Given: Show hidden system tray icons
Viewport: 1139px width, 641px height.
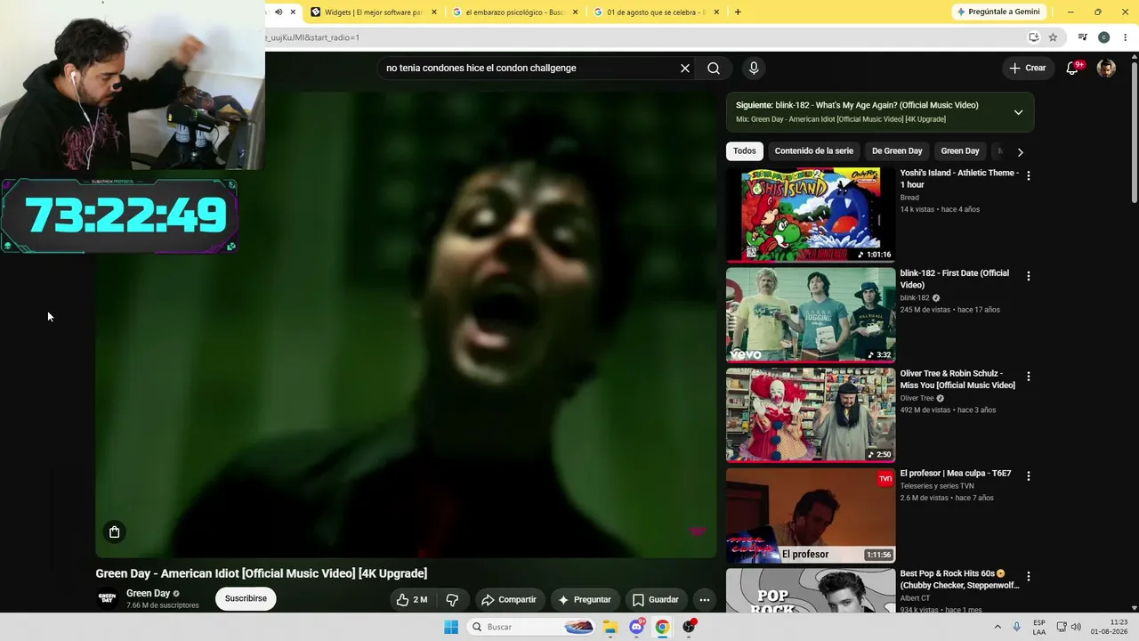Looking at the screenshot, I should pyautogui.click(x=997, y=627).
